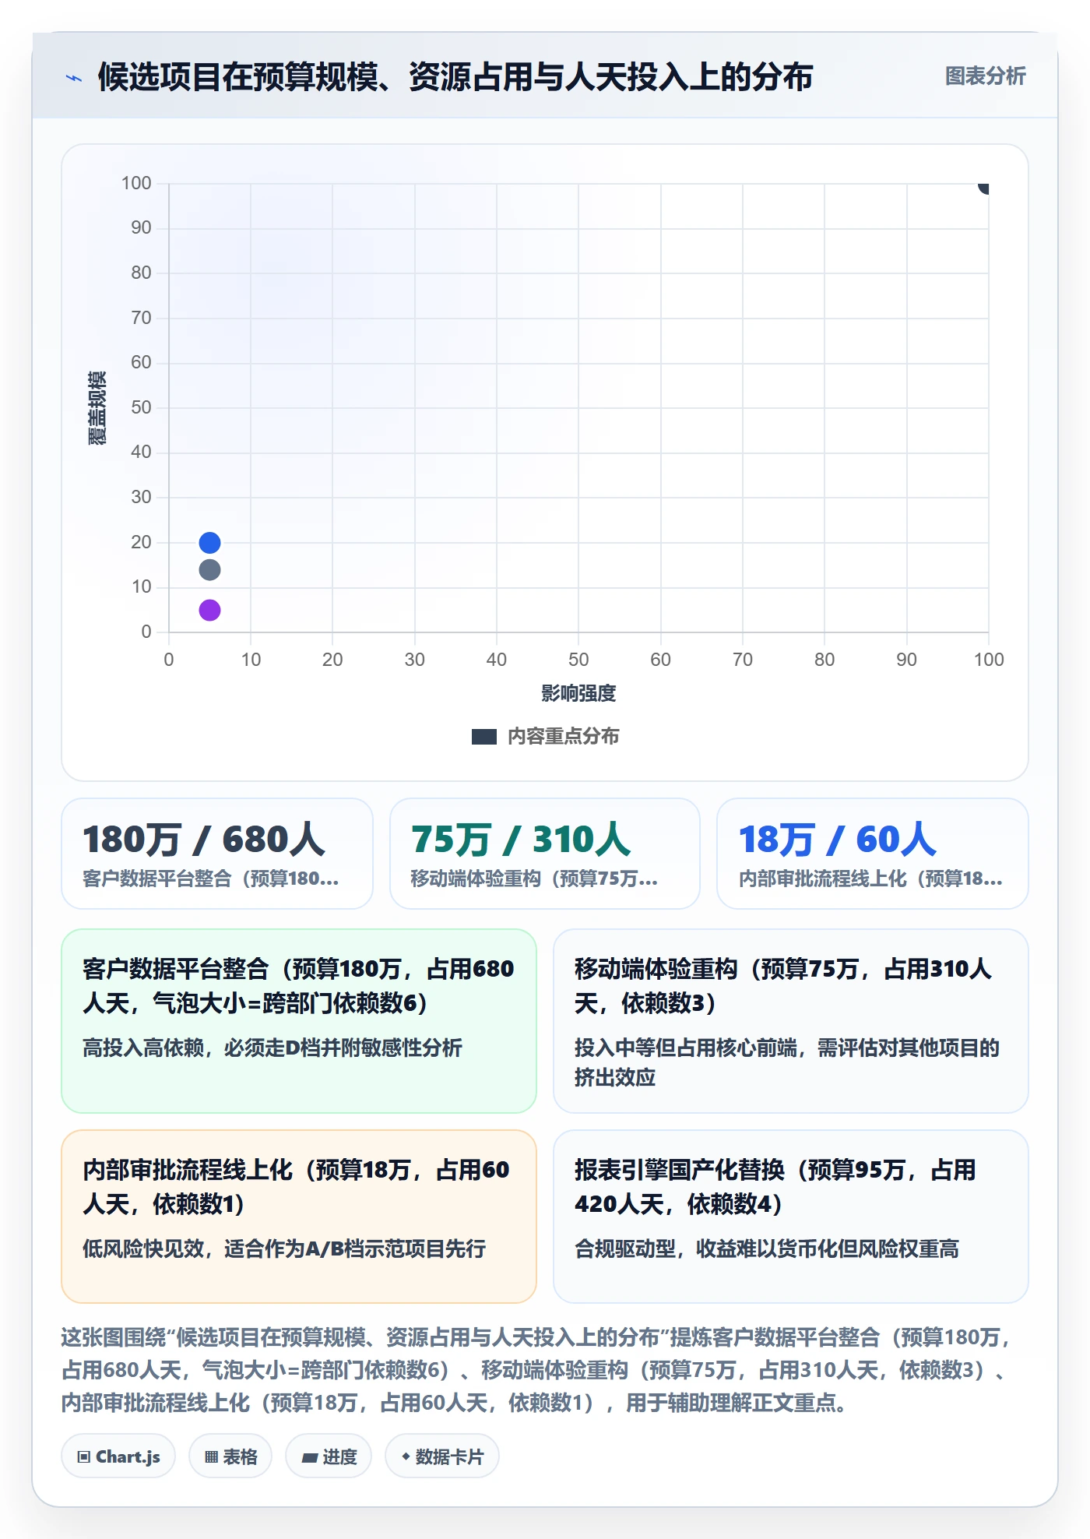Image resolution: width=1090 pixels, height=1539 pixels.
Task: Click the lightning bolt icon in header
Action: pos(74,78)
